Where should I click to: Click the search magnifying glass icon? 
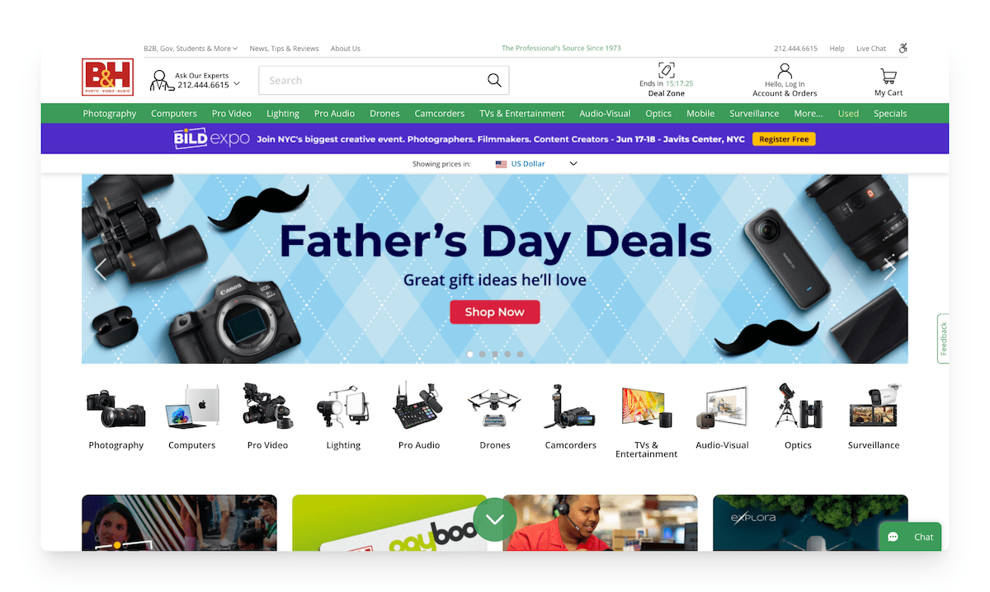pos(494,80)
